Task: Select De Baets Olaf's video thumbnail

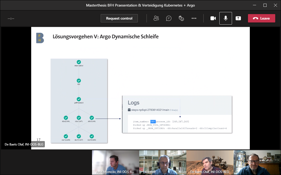Action: coord(210,162)
